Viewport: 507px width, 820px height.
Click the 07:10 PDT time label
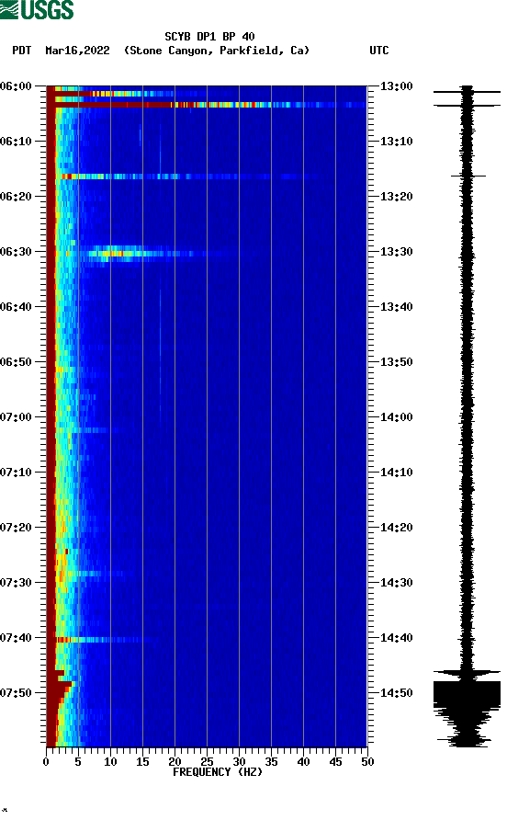(x=16, y=473)
